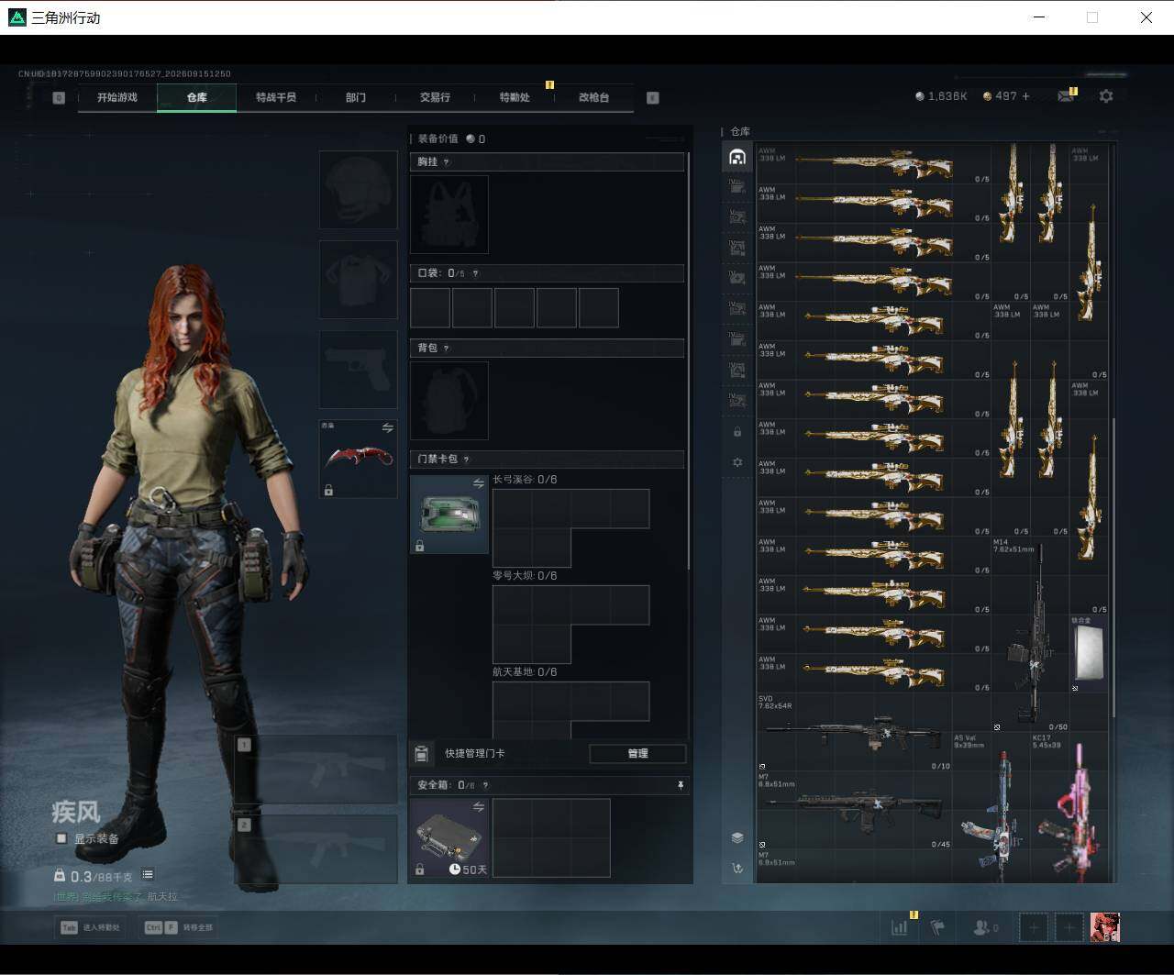Show help for 胸挂

(447, 162)
